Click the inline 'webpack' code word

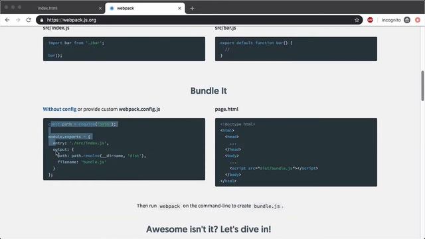coord(170,206)
